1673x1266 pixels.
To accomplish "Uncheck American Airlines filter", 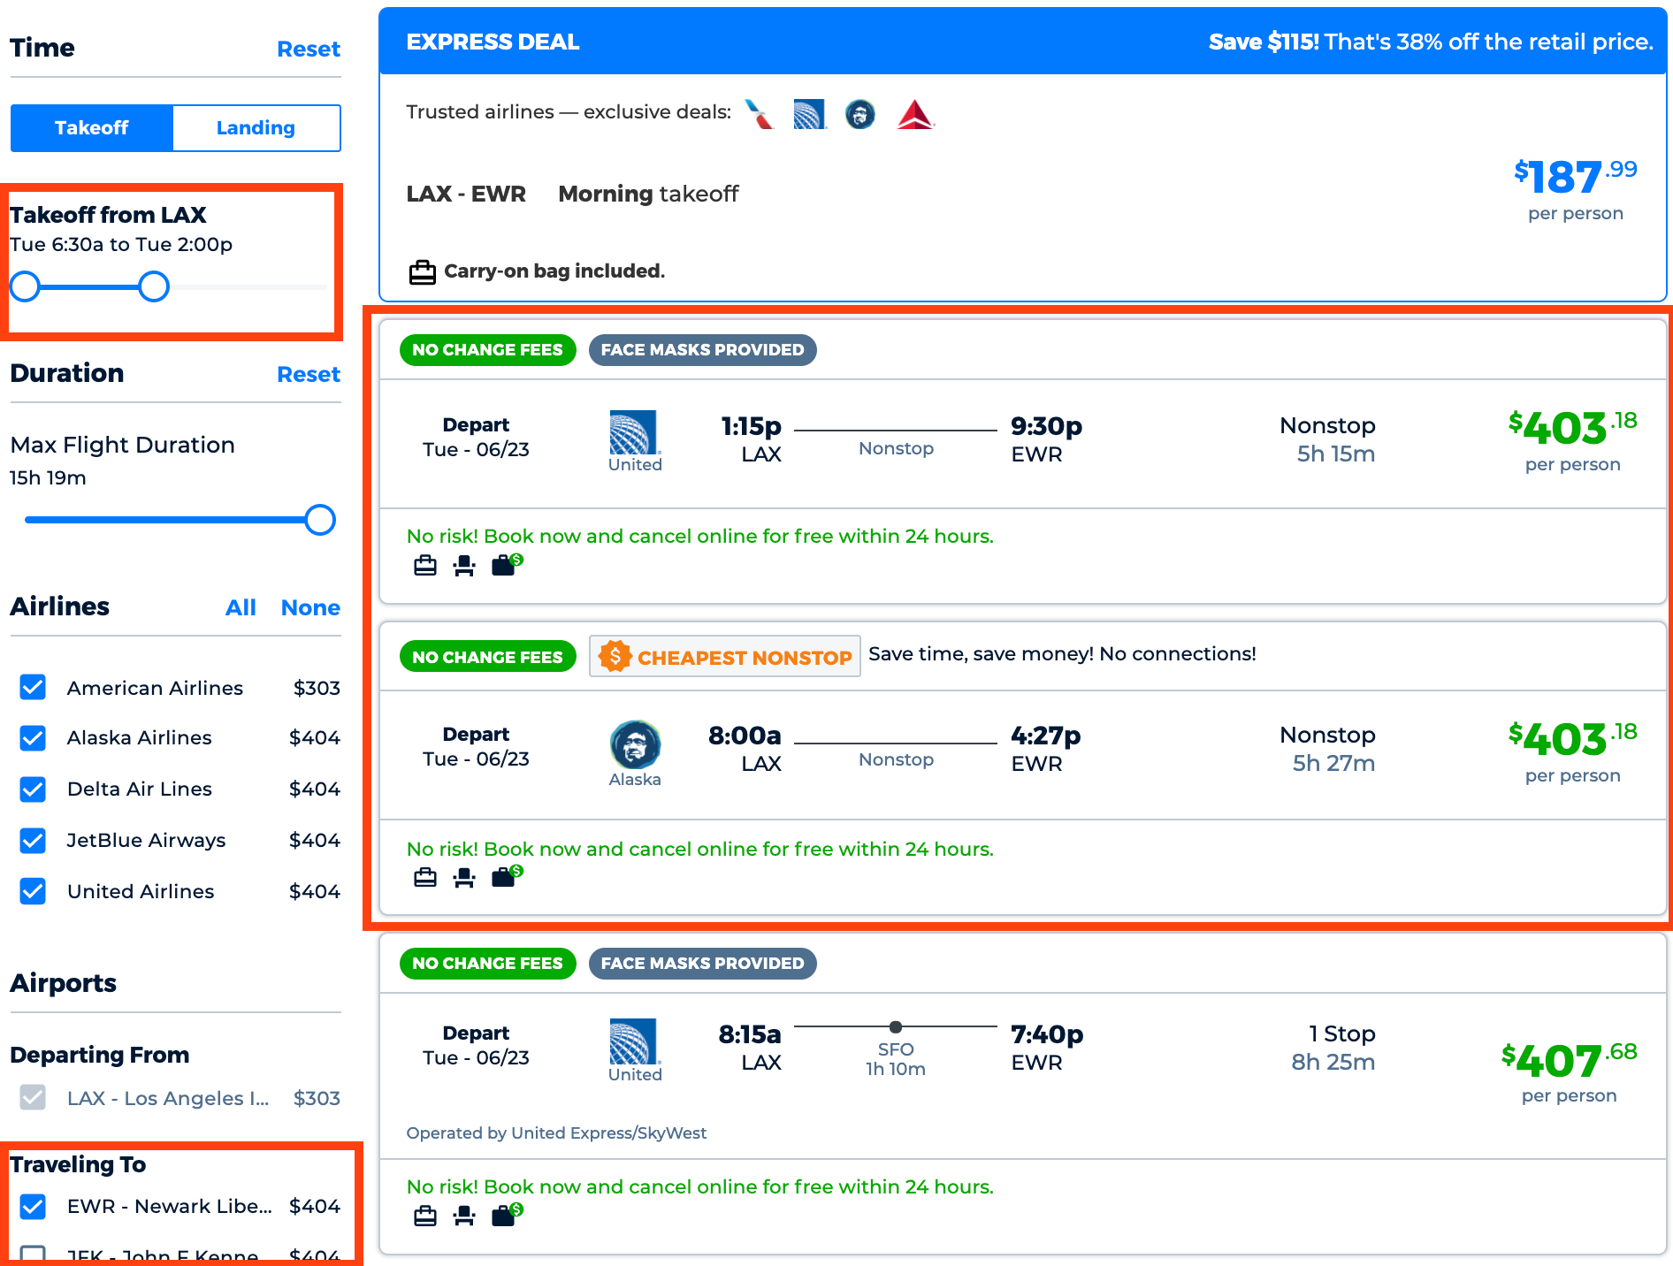I will (x=33, y=687).
